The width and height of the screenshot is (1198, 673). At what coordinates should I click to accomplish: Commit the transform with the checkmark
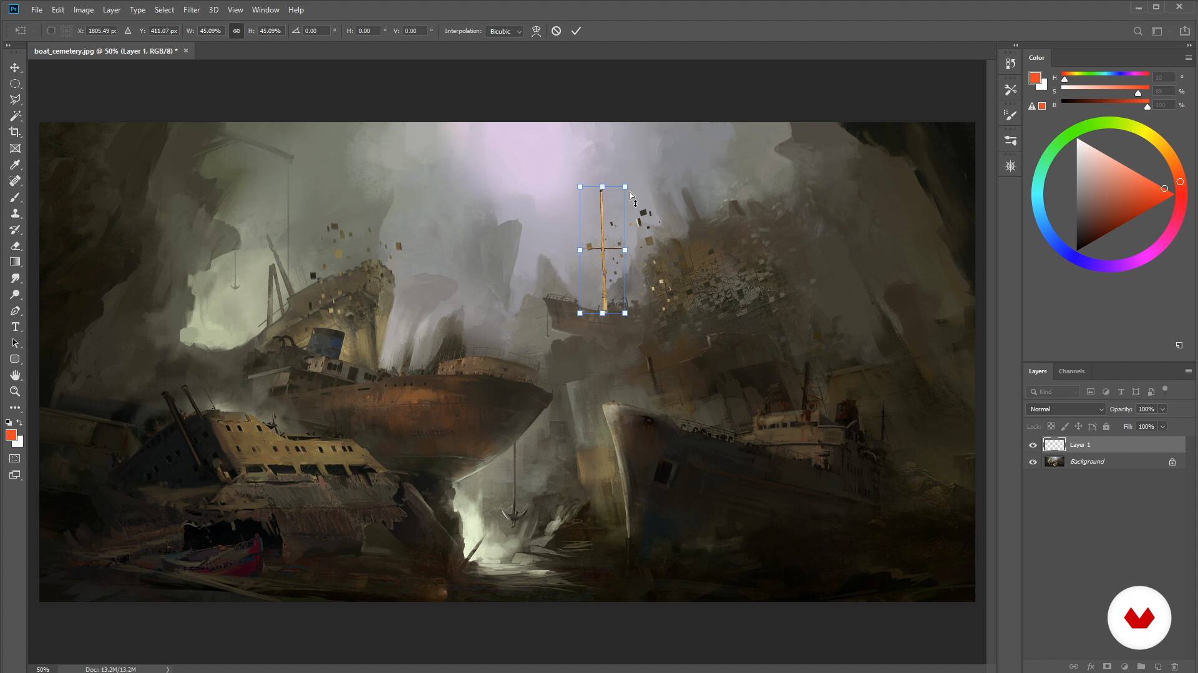576,31
